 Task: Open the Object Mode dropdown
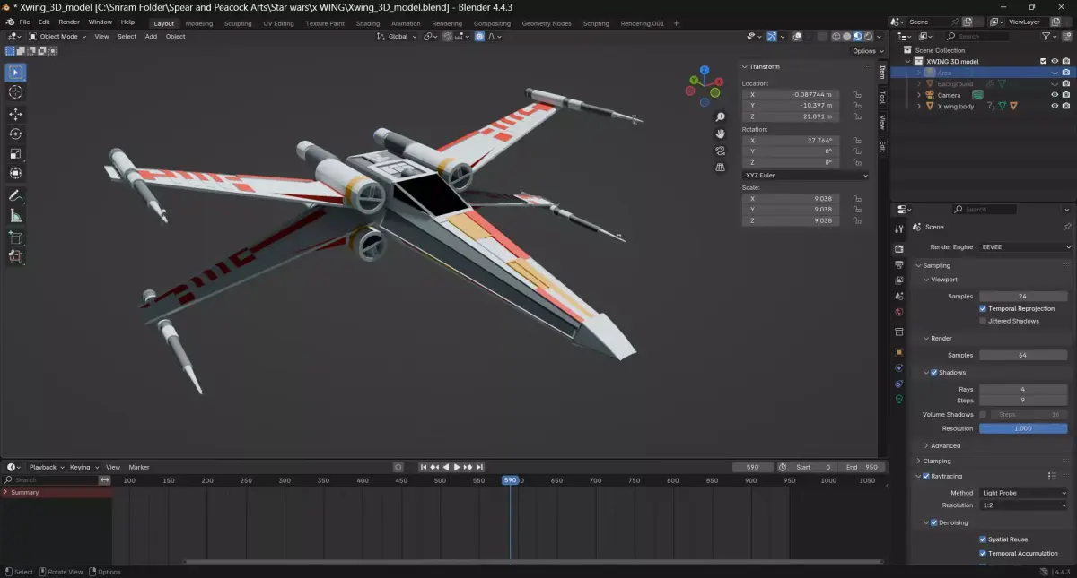(57, 37)
